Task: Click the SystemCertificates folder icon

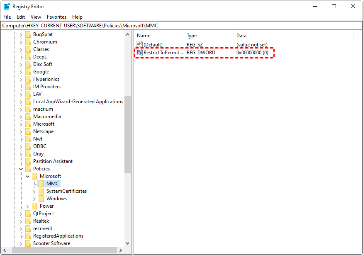Action: point(41,191)
